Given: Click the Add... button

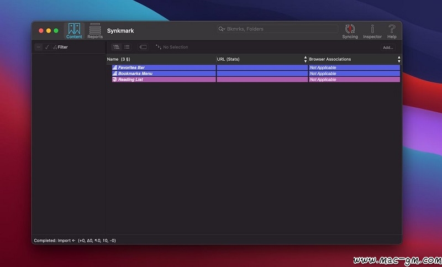Looking at the screenshot, I should [x=388, y=48].
